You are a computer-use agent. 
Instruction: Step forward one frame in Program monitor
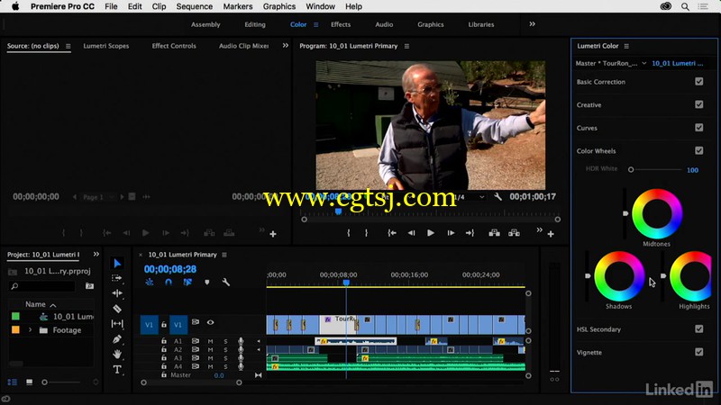click(x=451, y=233)
